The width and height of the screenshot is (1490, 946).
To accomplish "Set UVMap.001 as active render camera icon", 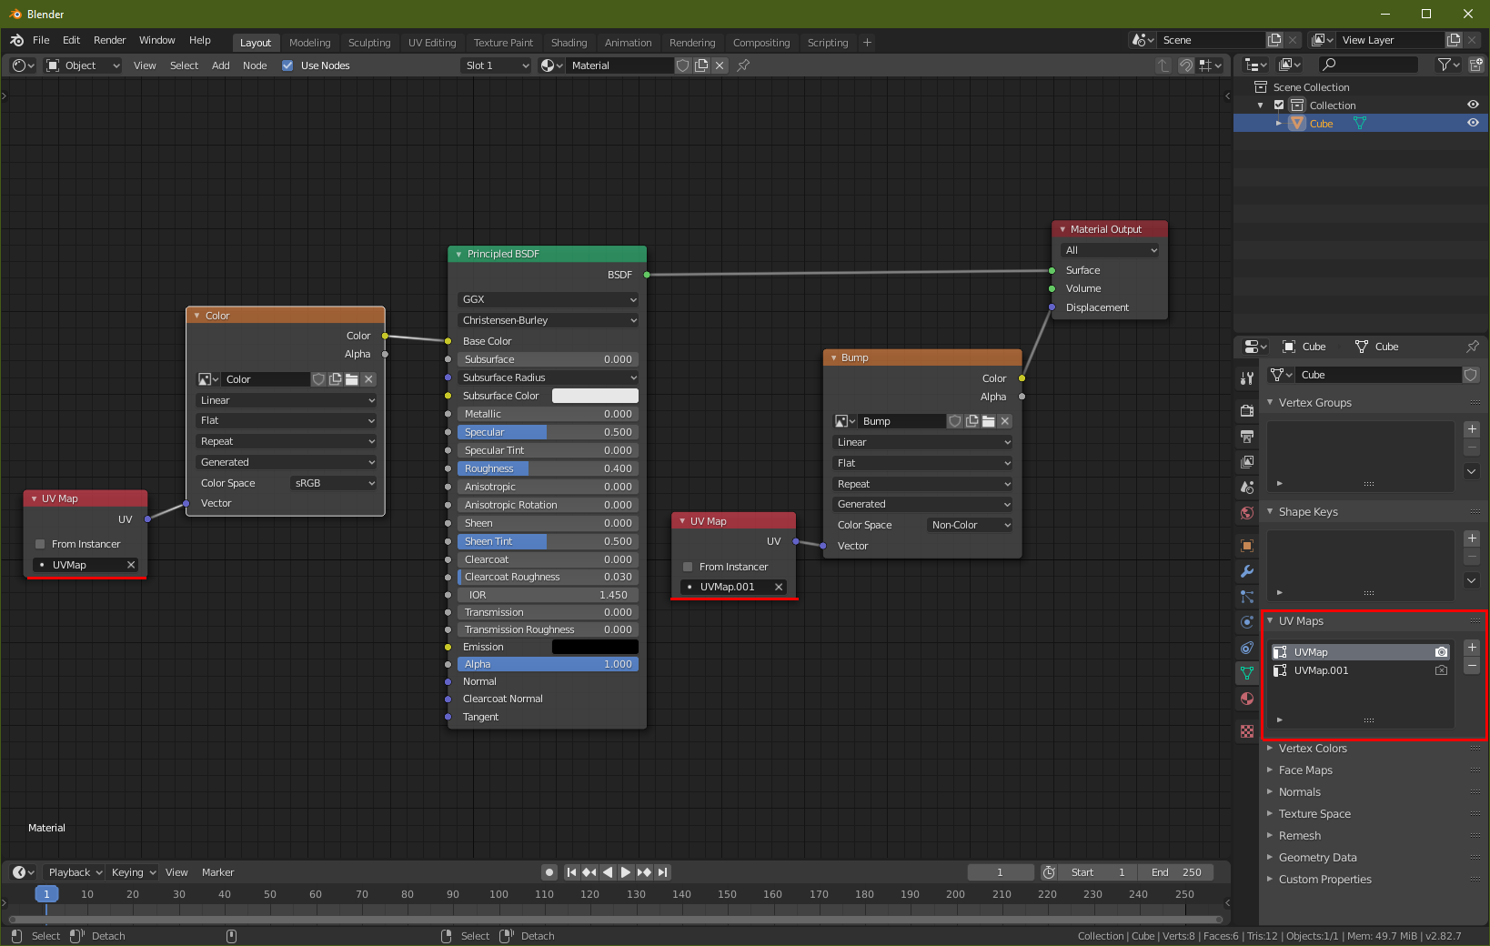I will pyautogui.click(x=1441, y=670).
